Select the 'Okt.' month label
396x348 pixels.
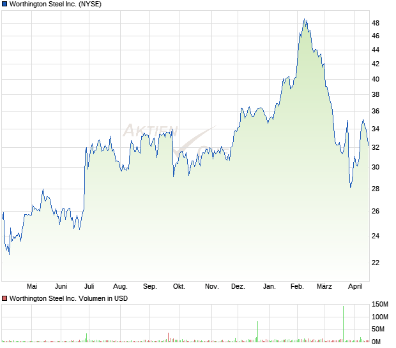tap(179, 287)
